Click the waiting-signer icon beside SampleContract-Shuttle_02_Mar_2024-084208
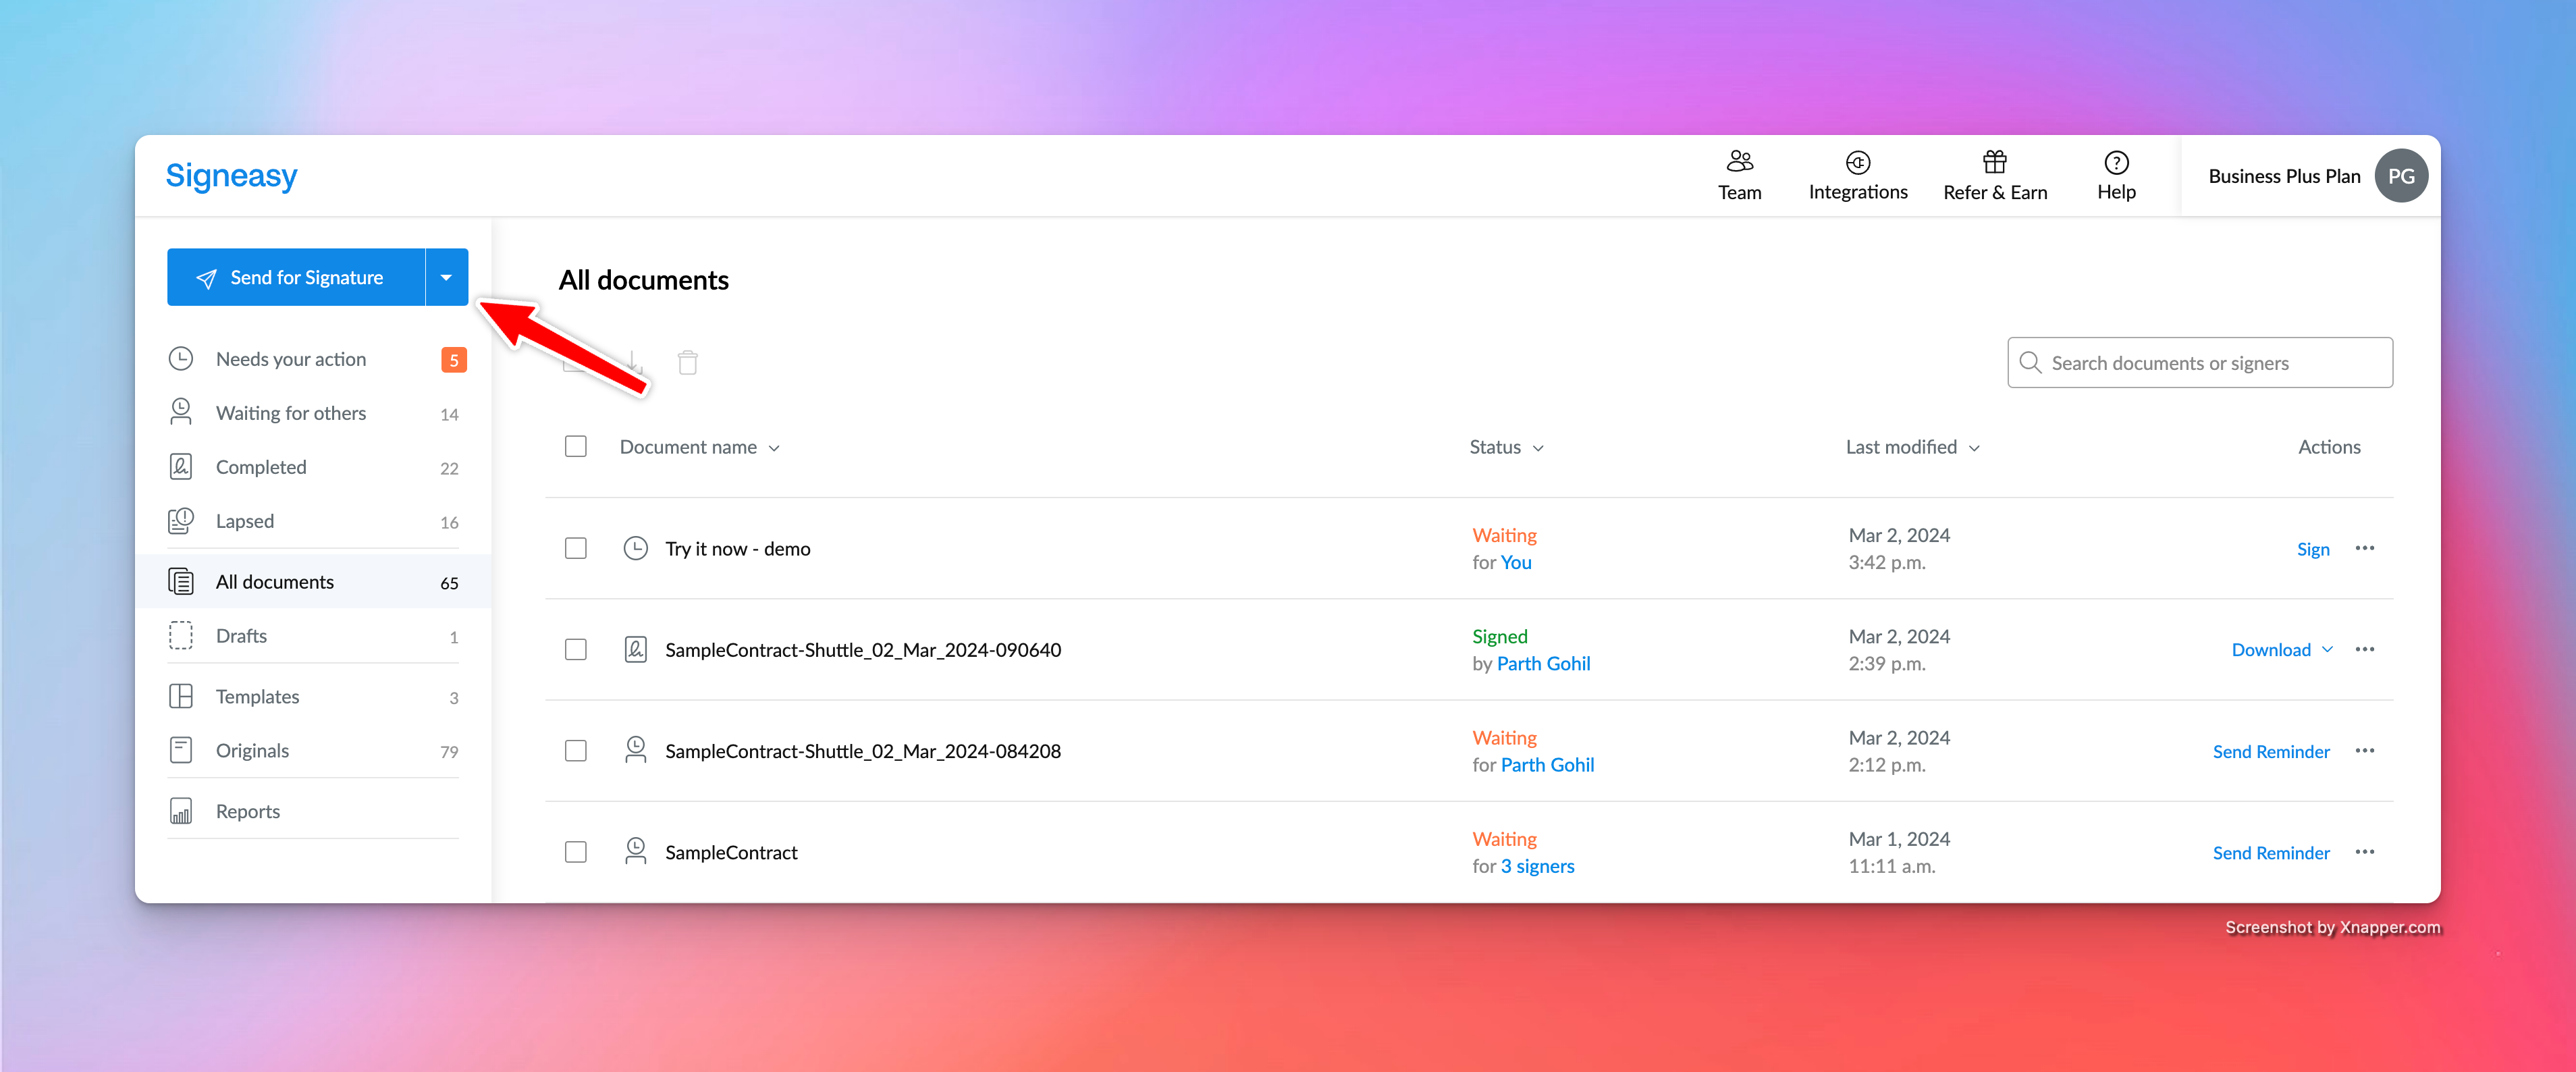Viewport: 2576px width, 1072px height. coord(635,750)
